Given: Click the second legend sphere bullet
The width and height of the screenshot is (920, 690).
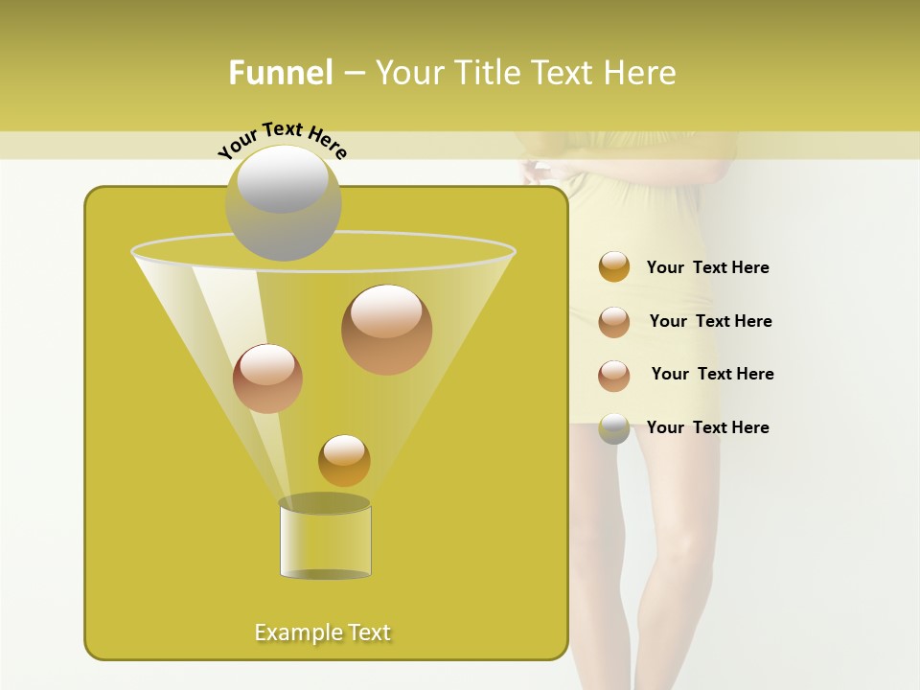Looking at the screenshot, I should click(x=613, y=321).
